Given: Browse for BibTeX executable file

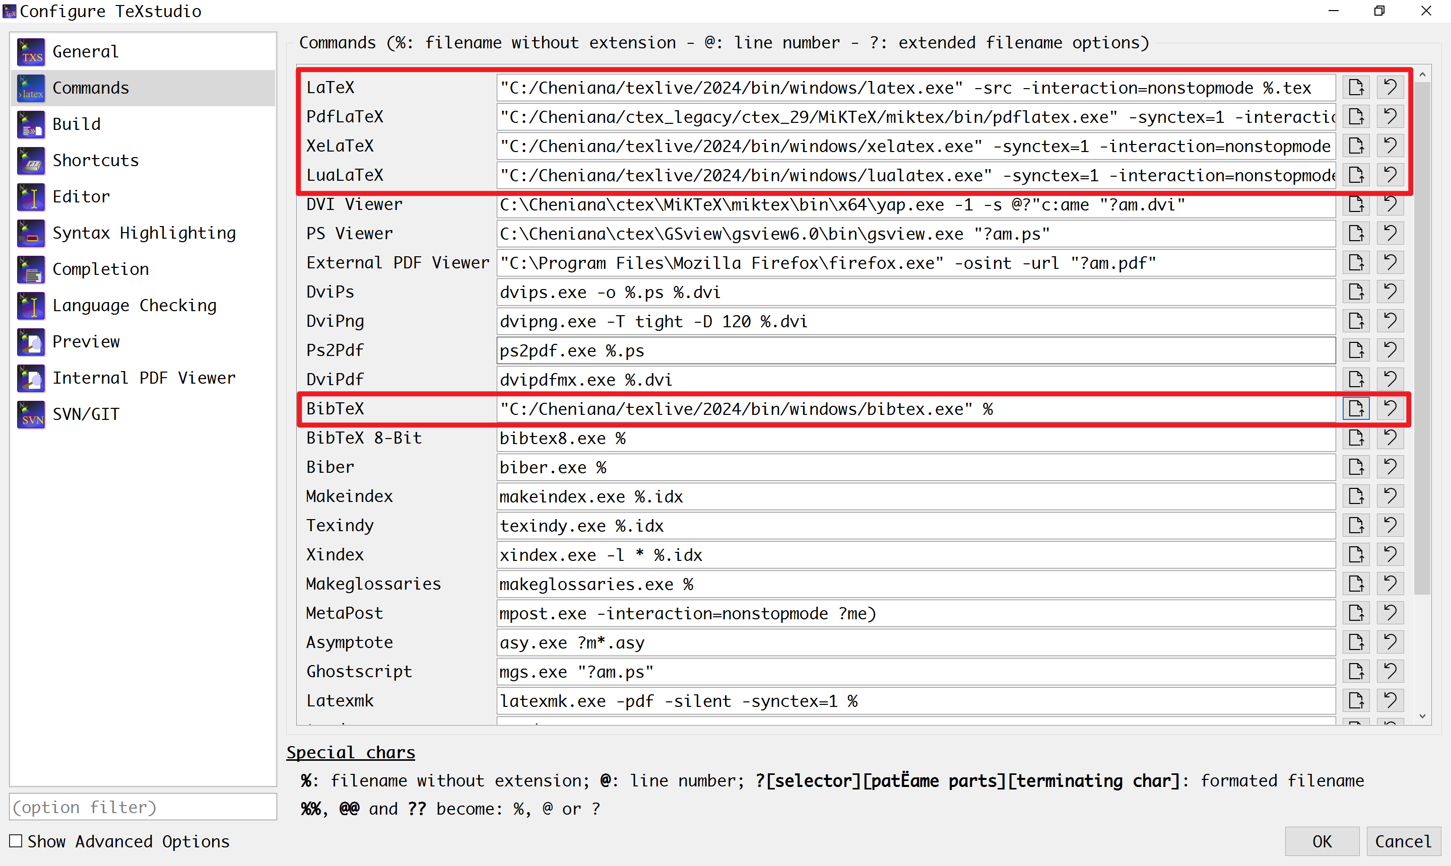Looking at the screenshot, I should pyautogui.click(x=1356, y=408).
